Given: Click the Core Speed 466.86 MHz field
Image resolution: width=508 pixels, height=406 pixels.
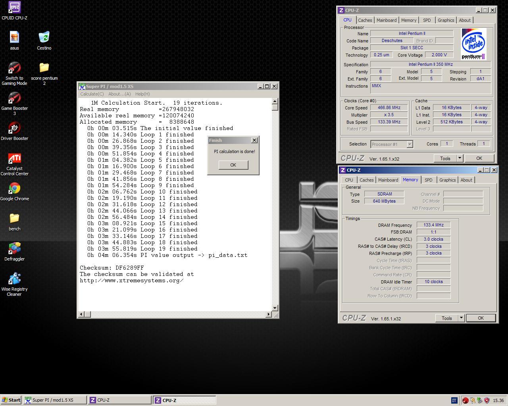Looking at the screenshot, I should [389, 107].
